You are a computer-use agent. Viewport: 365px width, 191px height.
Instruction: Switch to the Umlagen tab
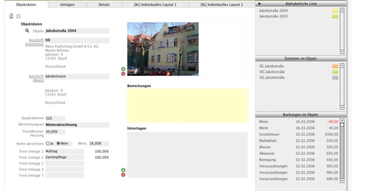point(67,5)
